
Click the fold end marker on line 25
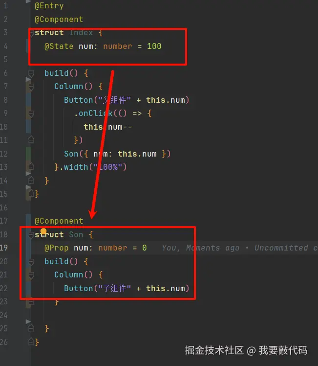31,328
